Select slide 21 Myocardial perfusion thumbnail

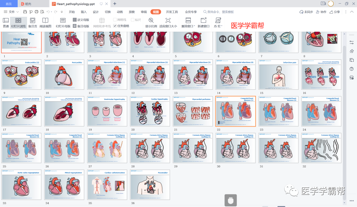[x=193, y=111]
